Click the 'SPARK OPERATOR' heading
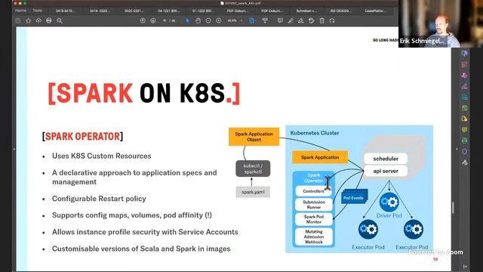Image resolution: width=483 pixels, height=272 pixels. coord(82,136)
